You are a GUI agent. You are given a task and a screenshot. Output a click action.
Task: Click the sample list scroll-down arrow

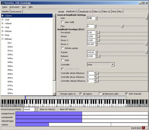pyautogui.click(x=54, y=94)
